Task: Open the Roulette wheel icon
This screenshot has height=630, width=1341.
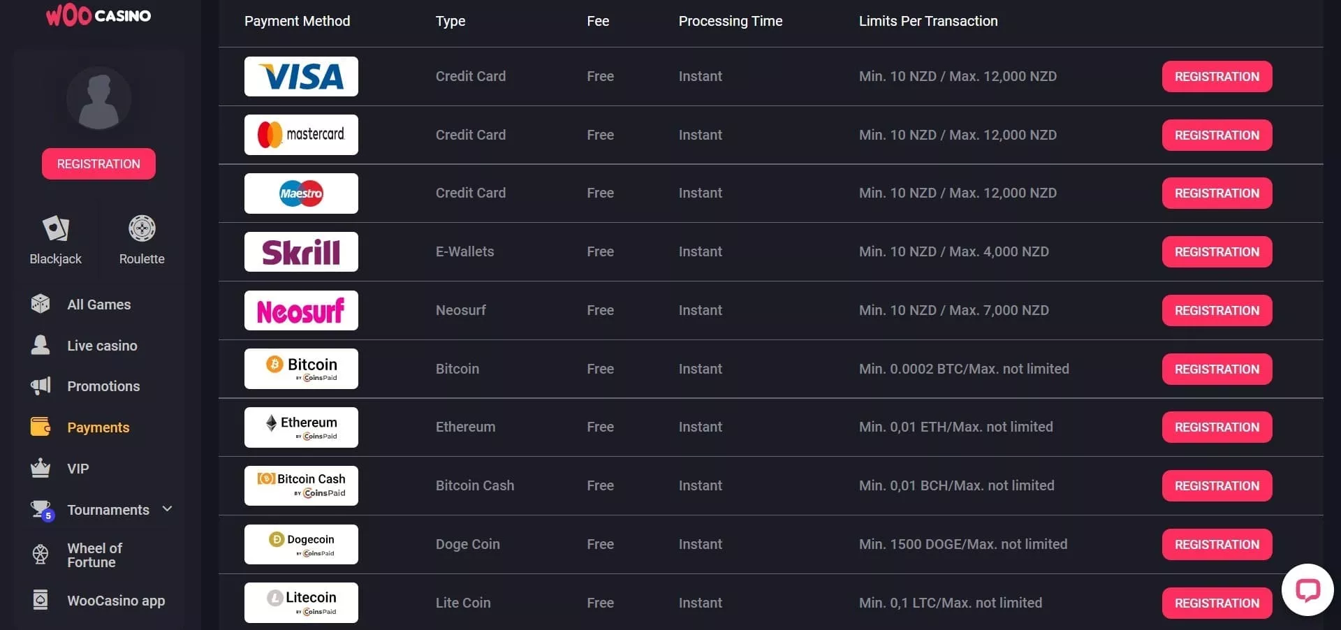Action: 142,228
